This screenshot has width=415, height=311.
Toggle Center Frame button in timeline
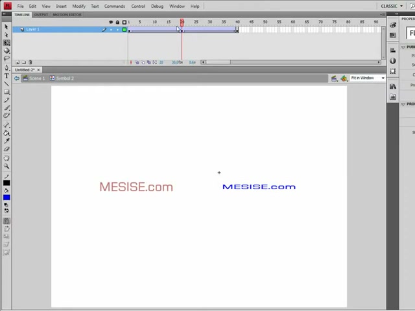click(131, 62)
